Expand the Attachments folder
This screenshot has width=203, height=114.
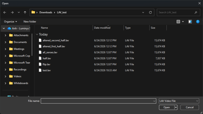(5, 35)
